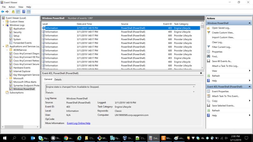The width and height of the screenshot is (253, 142).
Task: Open the Help menu in the menu bar
Action: [x=28, y=7]
